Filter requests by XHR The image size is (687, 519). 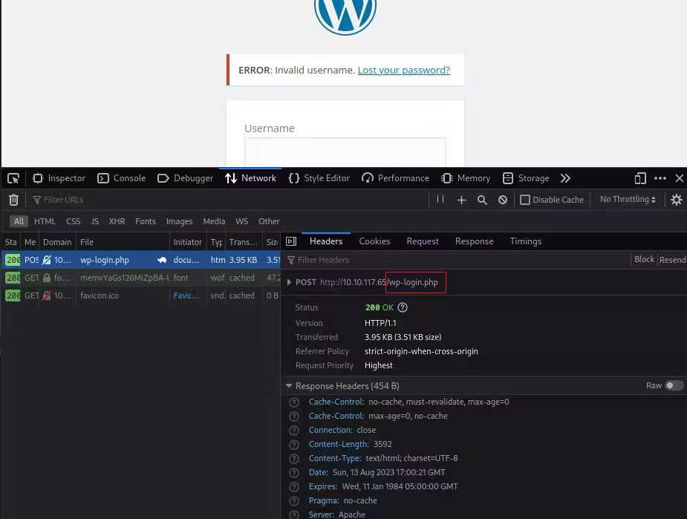click(x=117, y=221)
